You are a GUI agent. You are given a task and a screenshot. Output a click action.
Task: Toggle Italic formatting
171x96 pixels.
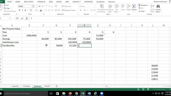click(x=22, y=10)
